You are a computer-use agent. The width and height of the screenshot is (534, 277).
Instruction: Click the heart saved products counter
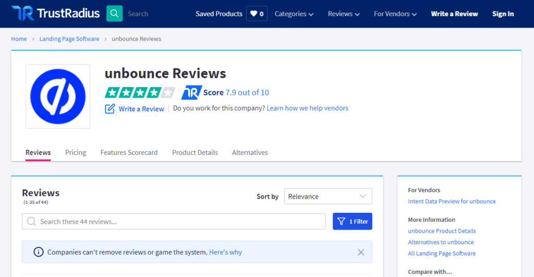(x=257, y=14)
